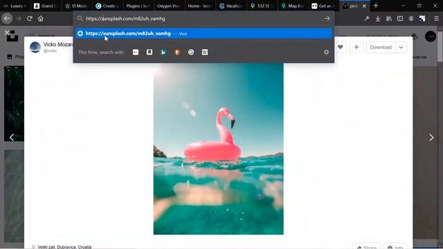Switch to the Luxury tab

click(15, 6)
